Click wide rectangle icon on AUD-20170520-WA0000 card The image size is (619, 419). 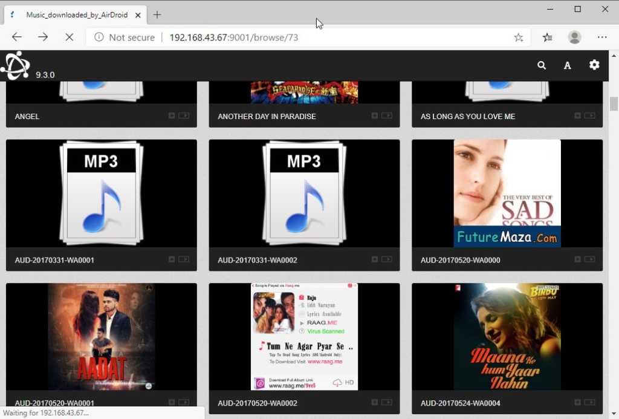click(x=590, y=259)
